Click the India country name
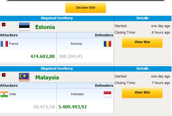This screenshot has height=116, width=172. (12, 94)
